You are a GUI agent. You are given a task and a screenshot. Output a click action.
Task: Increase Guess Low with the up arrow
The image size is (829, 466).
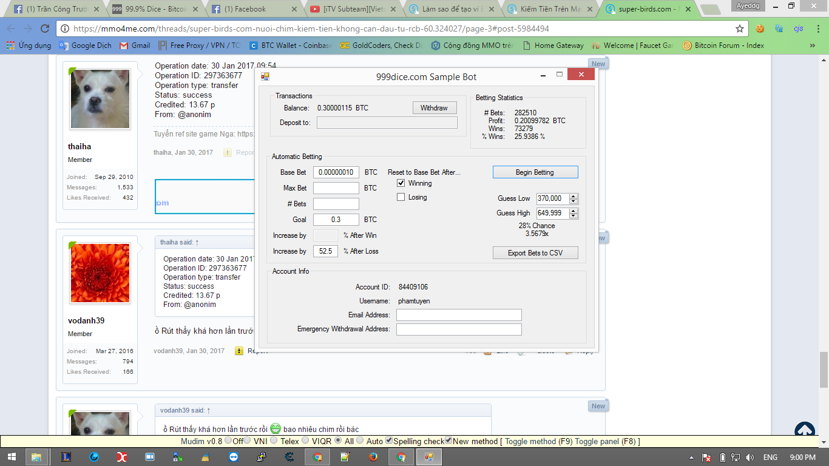pyautogui.click(x=574, y=196)
